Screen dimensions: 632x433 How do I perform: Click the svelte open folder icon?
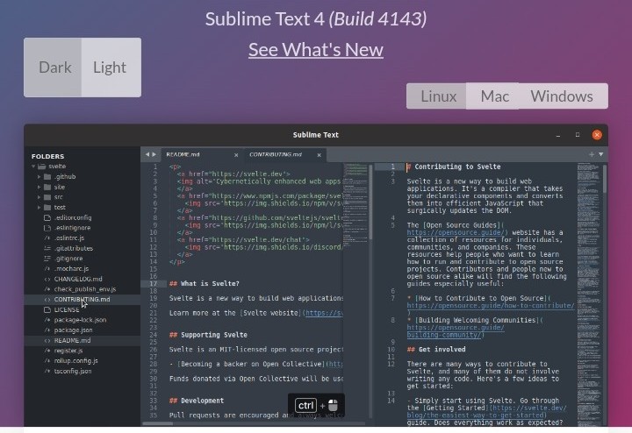click(41, 167)
